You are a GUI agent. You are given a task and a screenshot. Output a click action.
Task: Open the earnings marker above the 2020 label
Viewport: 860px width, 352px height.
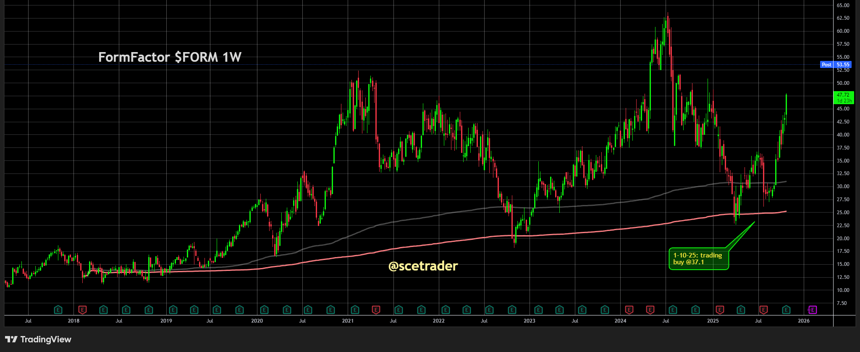pyautogui.click(x=264, y=310)
